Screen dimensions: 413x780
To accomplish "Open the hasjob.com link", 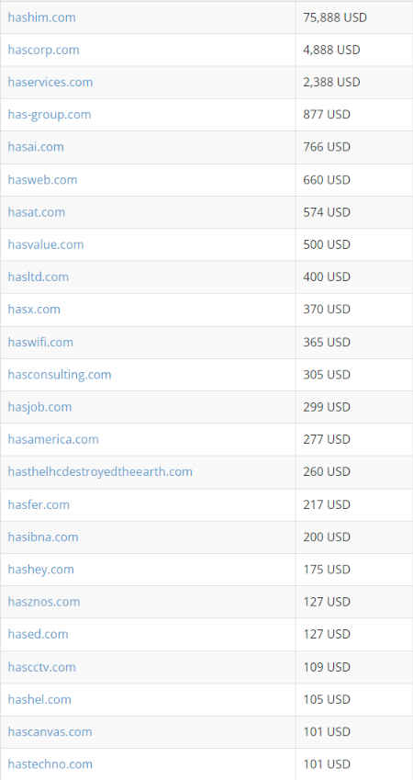I will tap(39, 407).
